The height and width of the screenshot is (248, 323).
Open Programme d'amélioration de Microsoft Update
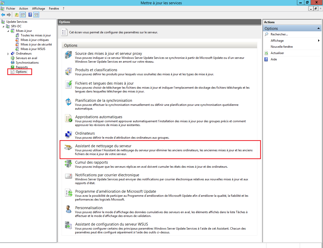pos(116,191)
